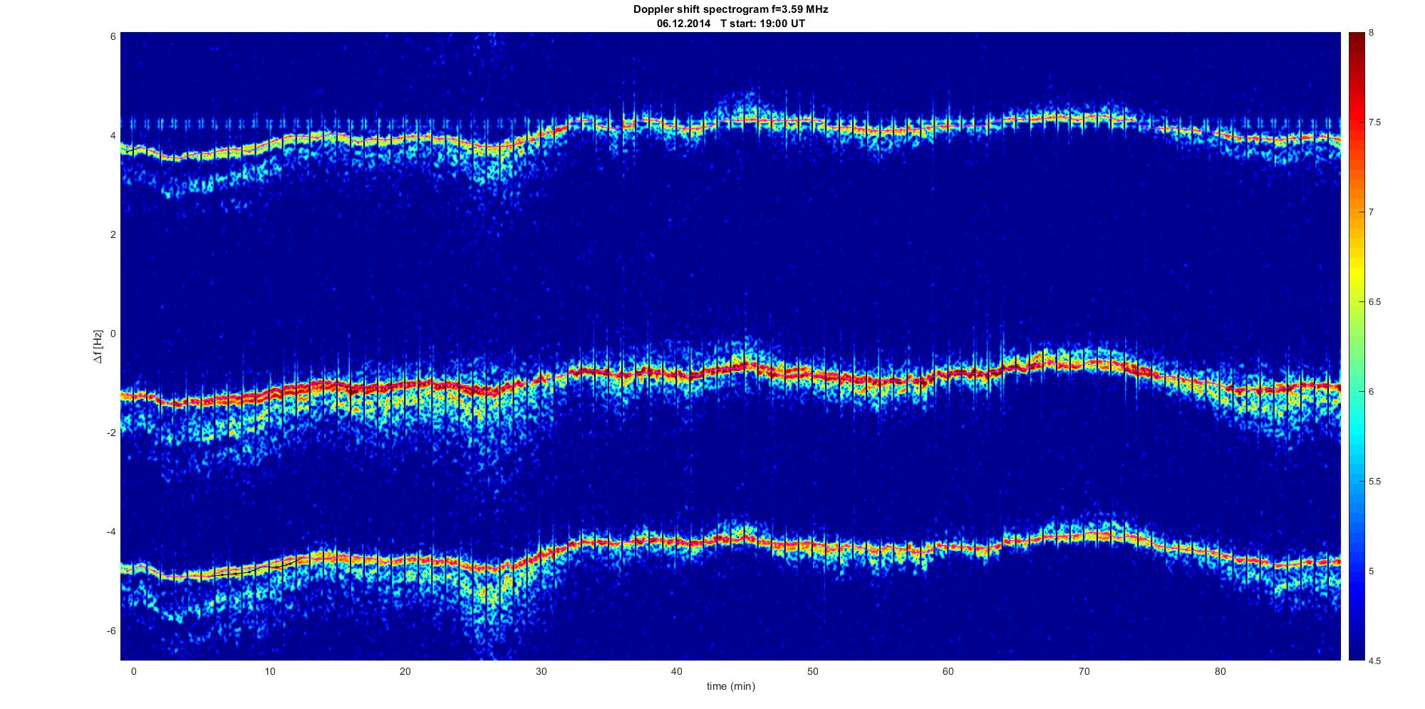Click the y-axis tick label 2

(x=113, y=234)
